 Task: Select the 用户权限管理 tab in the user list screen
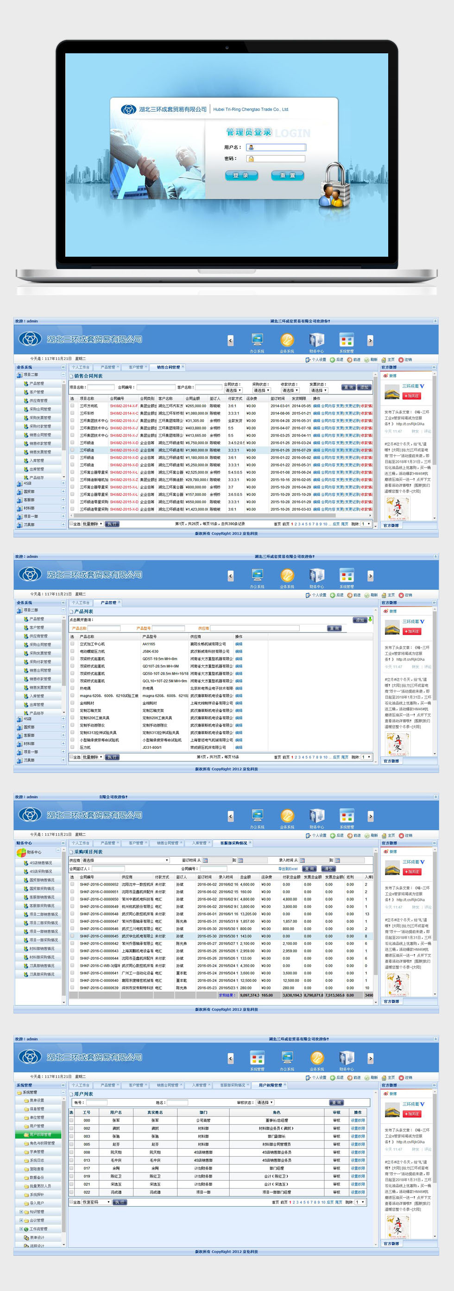[x=270, y=1085]
